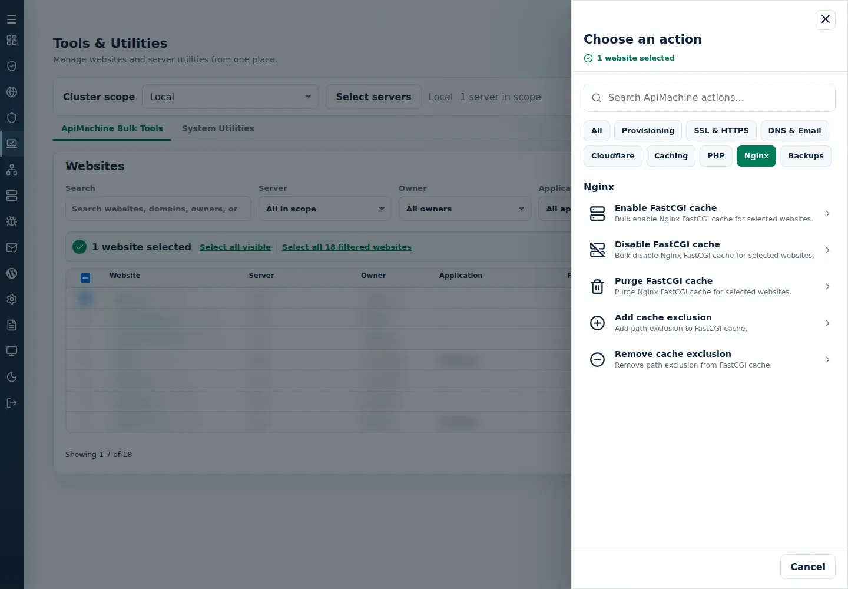Click the plain shield sidebar icon
The height and width of the screenshot is (589, 848).
[x=12, y=118]
